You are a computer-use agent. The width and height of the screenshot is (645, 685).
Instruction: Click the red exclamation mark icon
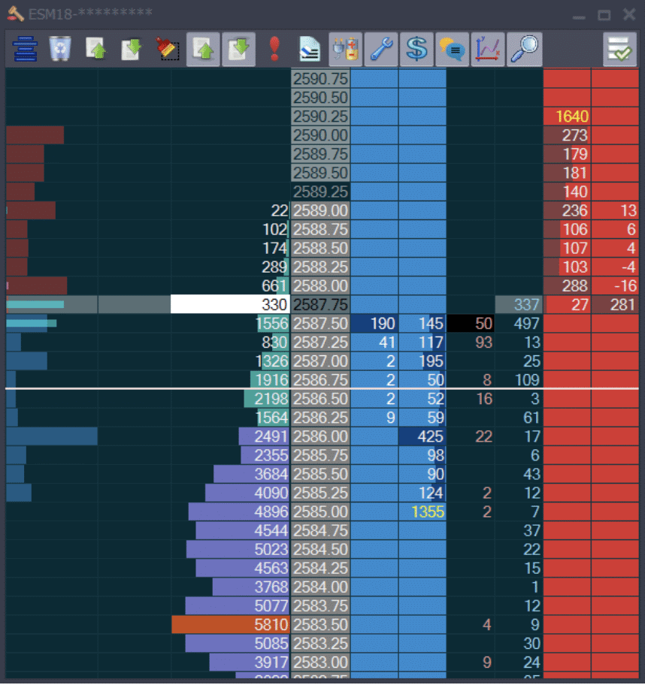coord(274,50)
